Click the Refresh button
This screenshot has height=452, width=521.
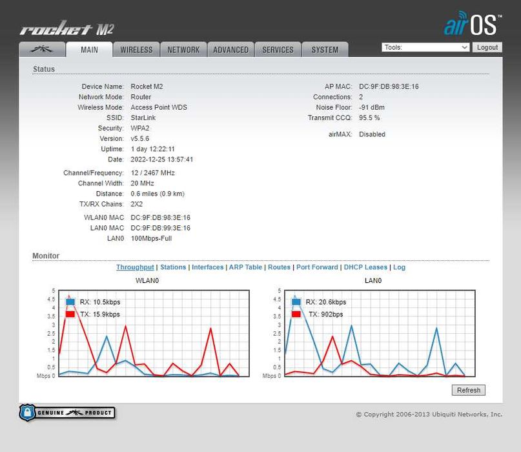(469, 390)
